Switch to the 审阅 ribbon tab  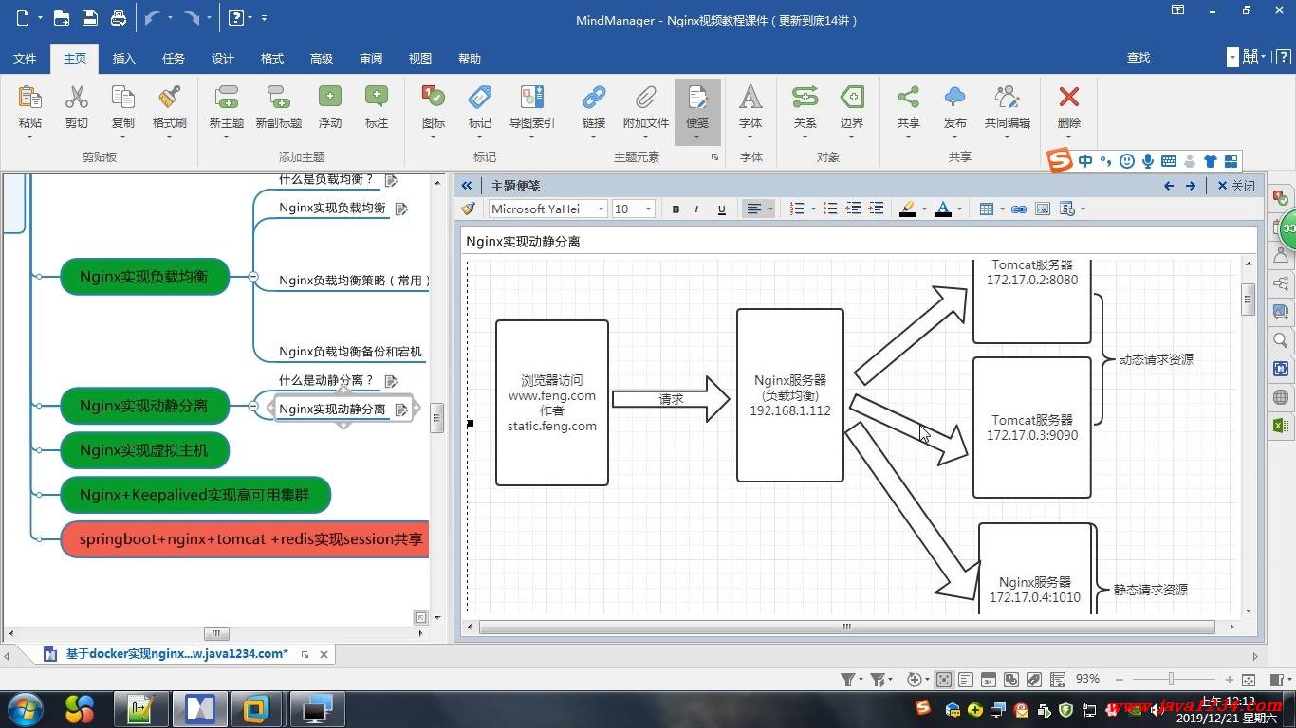coord(371,59)
